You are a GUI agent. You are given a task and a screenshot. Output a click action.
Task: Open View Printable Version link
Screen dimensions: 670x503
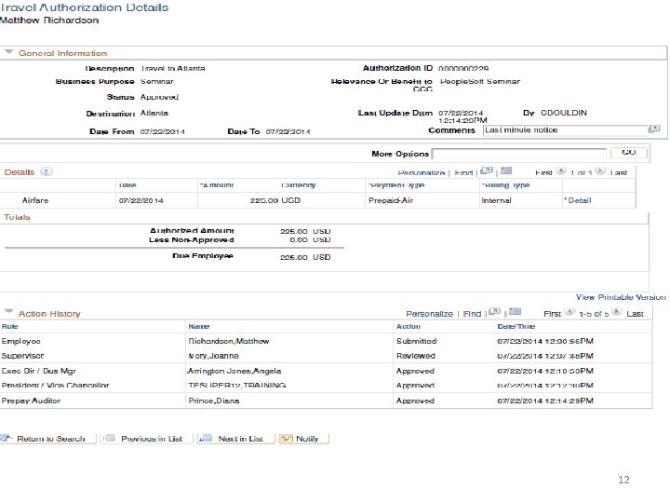click(x=621, y=297)
